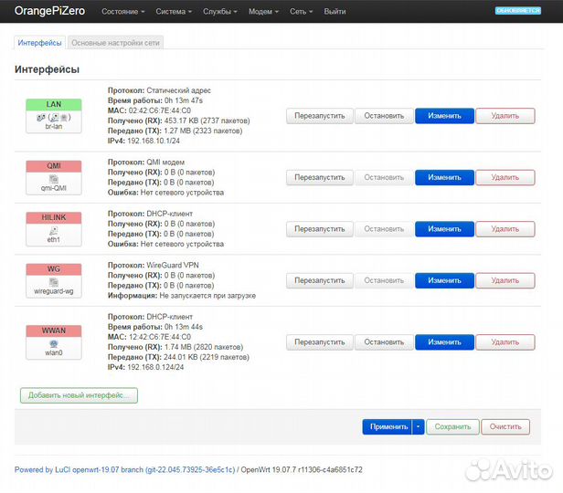Click Остановить in the WG row
The image size is (563, 493).
pyautogui.click(x=384, y=281)
